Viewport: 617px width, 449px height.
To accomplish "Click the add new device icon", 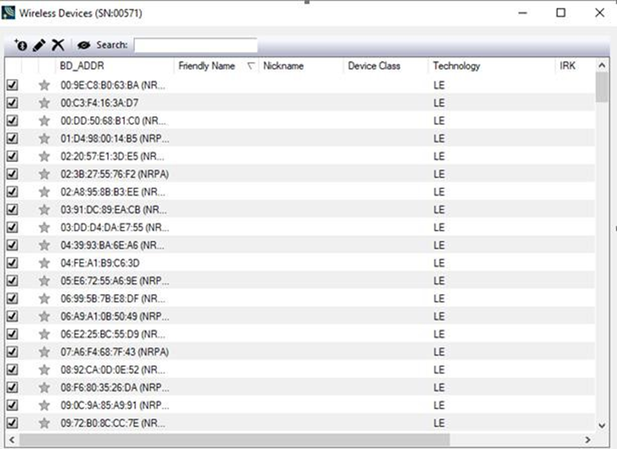I will tap(21, 45).
